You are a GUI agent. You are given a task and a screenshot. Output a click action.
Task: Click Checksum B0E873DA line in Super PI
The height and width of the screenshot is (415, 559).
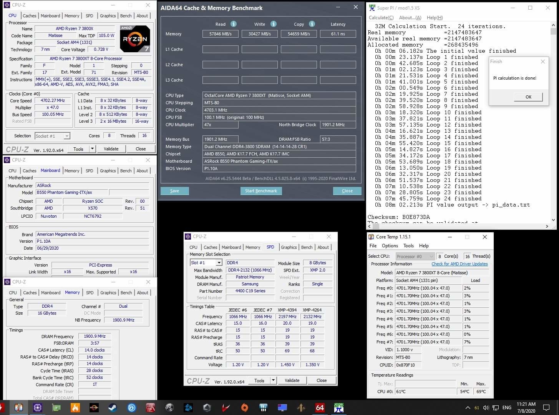click(398, 217)
